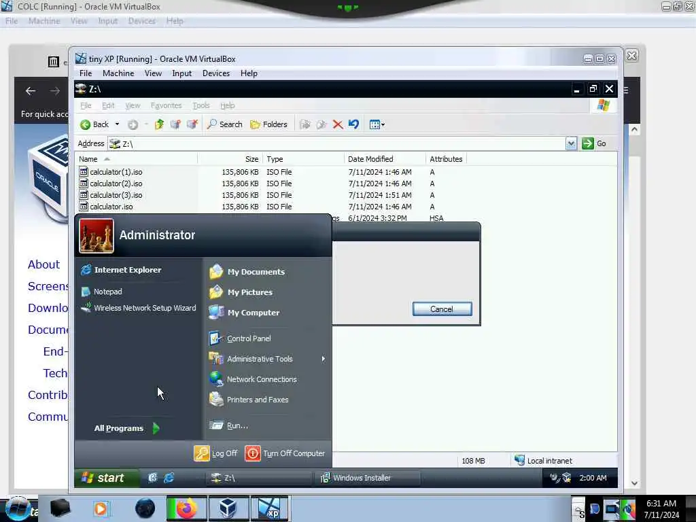The height and width of the screenshot is (522, 696).
Task: Open Machine menu of tiny XP window
Action: click(x=118, y=73)
